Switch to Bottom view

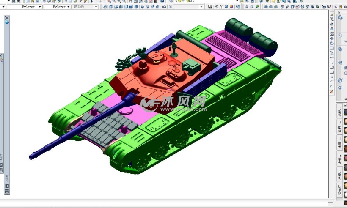click(x=116, y=7)
